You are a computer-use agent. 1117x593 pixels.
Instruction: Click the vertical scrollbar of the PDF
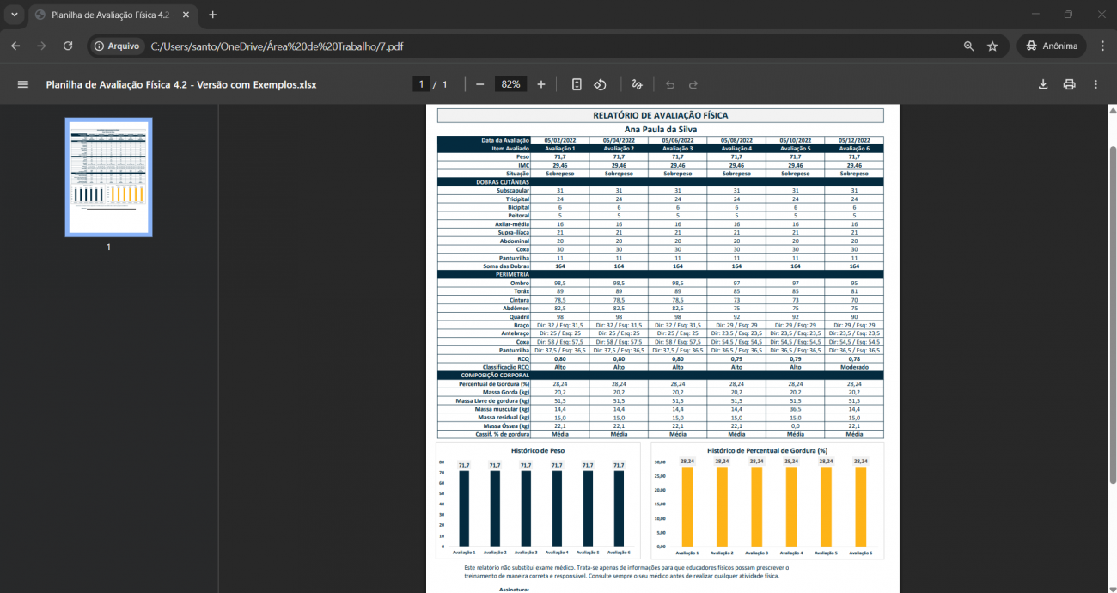click(1113, 314)
